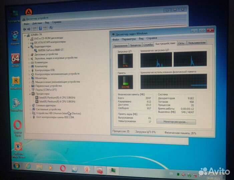Screen dimensions: 234x180
Task: Switch to Сеть tab
Action: coord(181,43)
